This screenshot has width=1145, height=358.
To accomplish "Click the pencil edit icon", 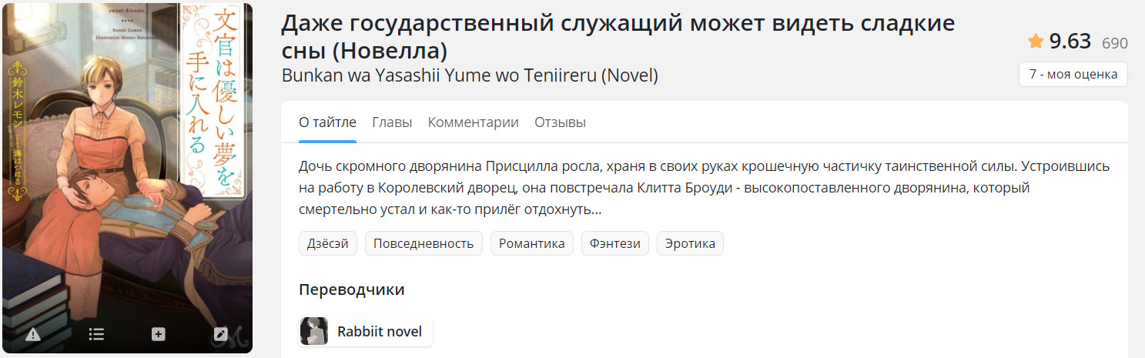I will click(220, 334).
